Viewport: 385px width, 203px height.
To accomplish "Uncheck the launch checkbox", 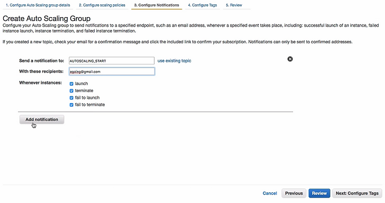I will [x=72, y=84].
